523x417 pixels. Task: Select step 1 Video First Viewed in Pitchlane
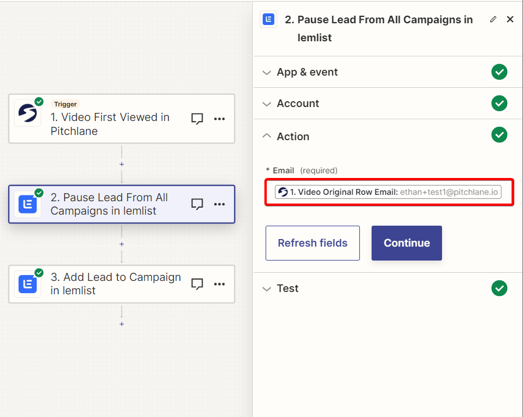pyautogui.click(x=122, y=119)
